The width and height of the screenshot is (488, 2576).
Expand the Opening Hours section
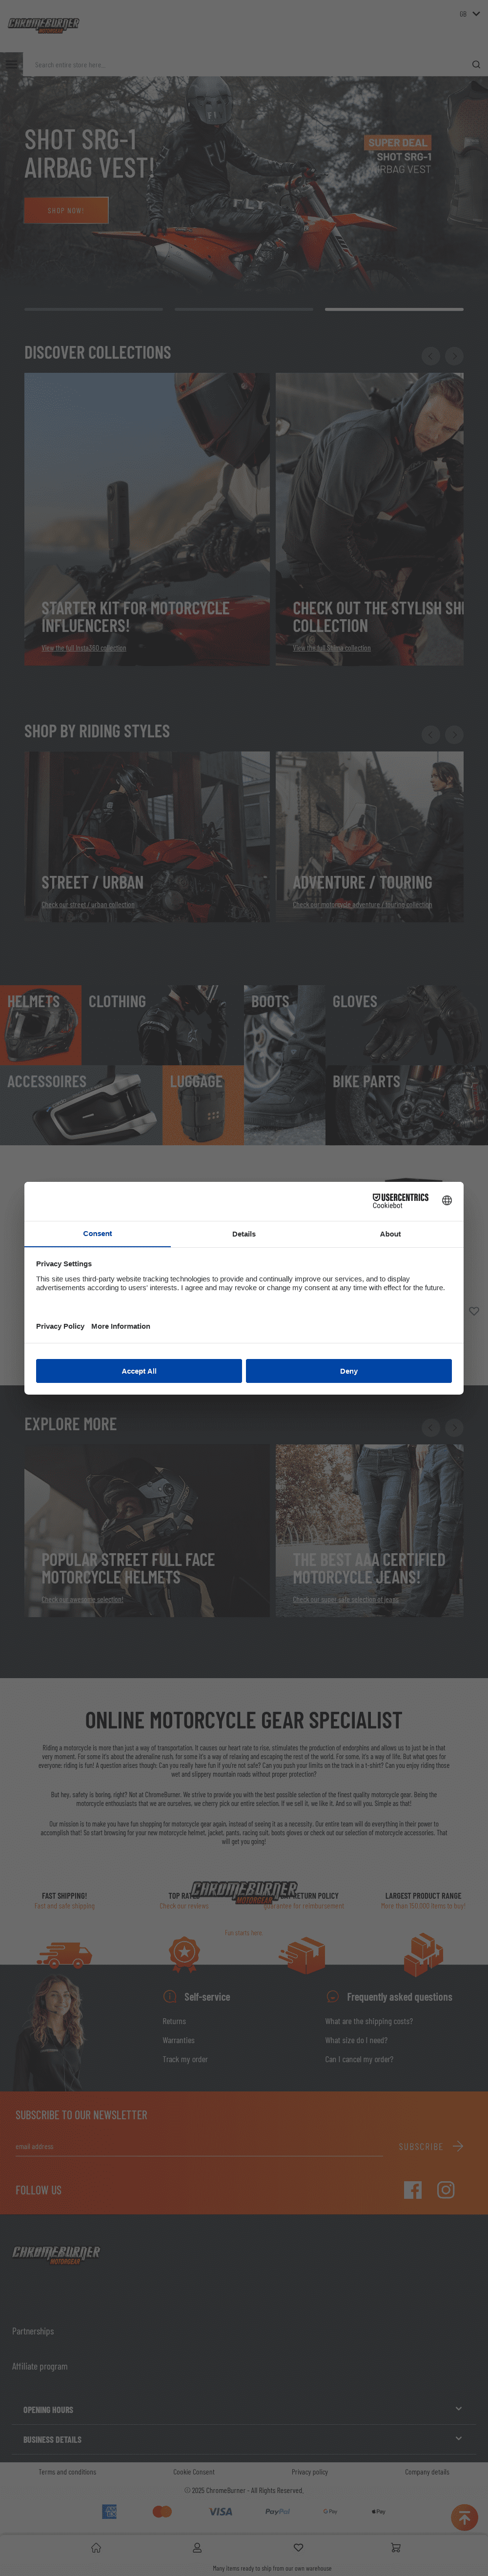[244, 2409]
